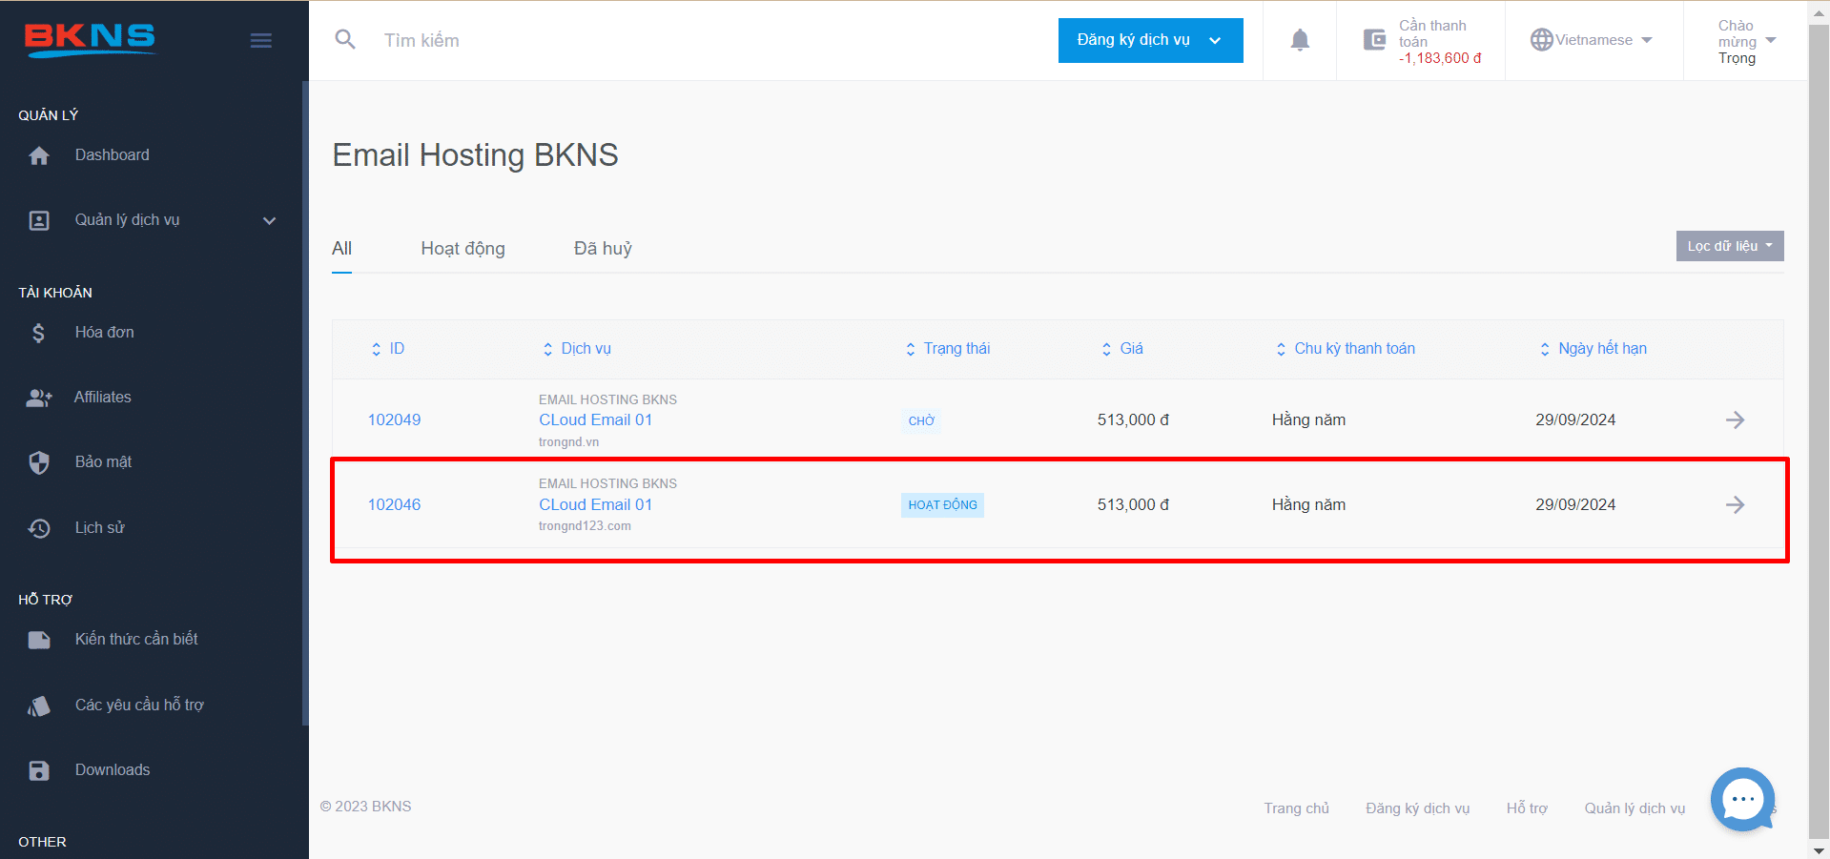The height and width of the screenshot is (859, 1830).
Task: Click the HOẠT ĐỘNG status badge
Action: pos(942,505)
